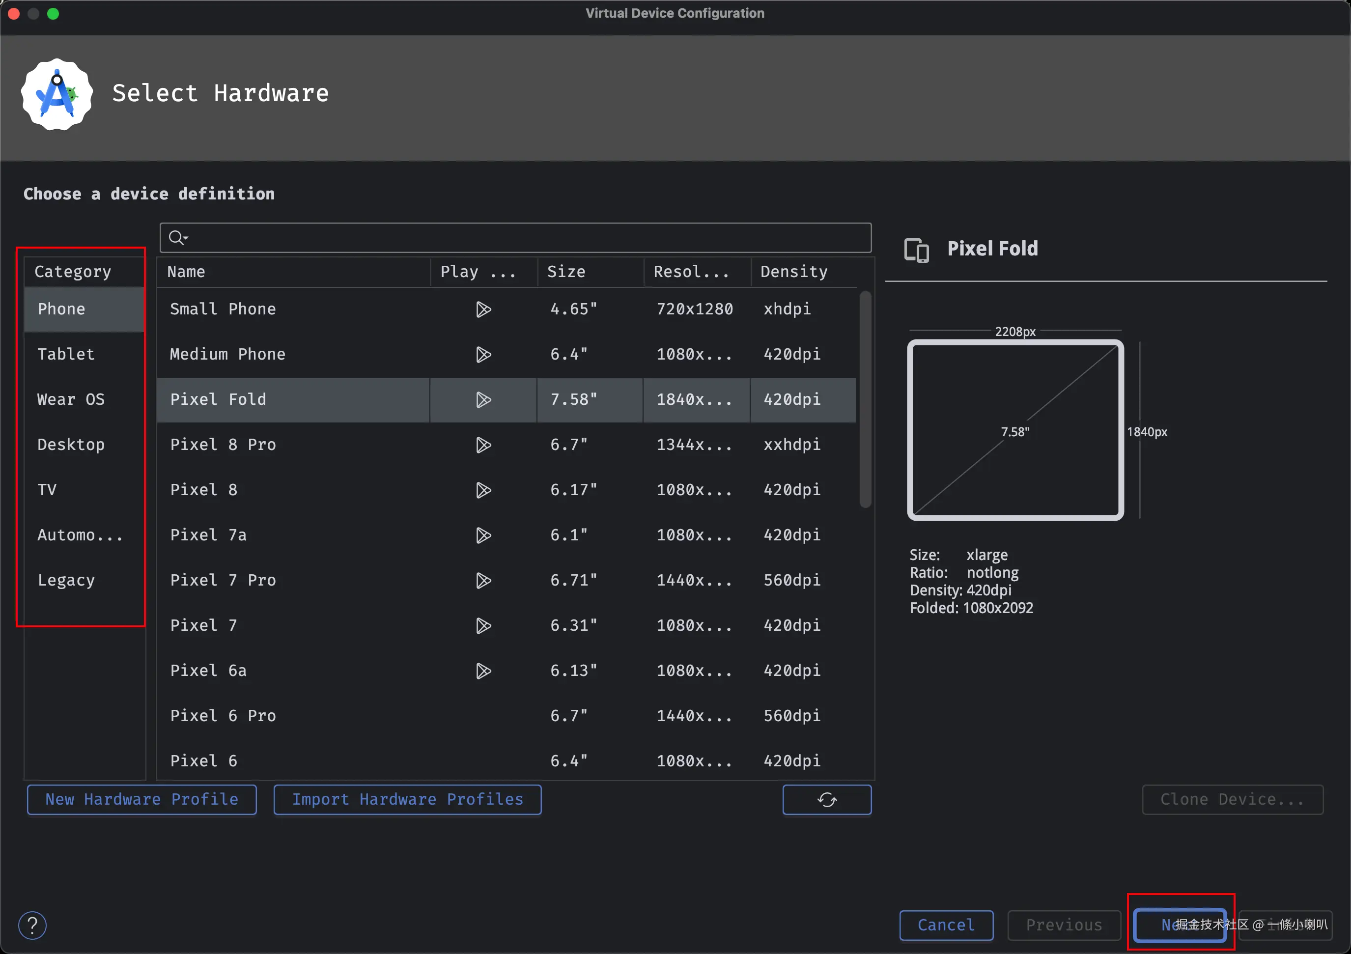This screenshot has width=1351, height=954.
Task: Select the Tablet category
Action: point(66,354)
